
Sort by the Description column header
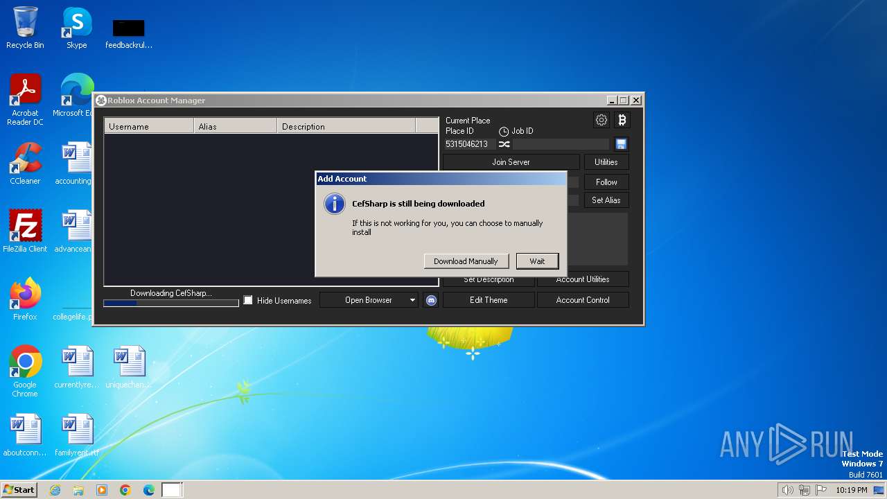tap(346, 126)
